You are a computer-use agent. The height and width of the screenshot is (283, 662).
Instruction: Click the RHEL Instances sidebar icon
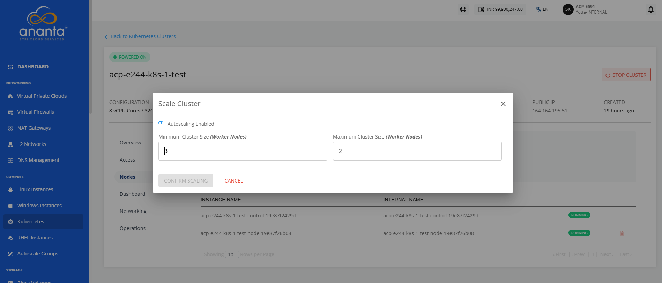pyautogui.click(x=10, y=238)
